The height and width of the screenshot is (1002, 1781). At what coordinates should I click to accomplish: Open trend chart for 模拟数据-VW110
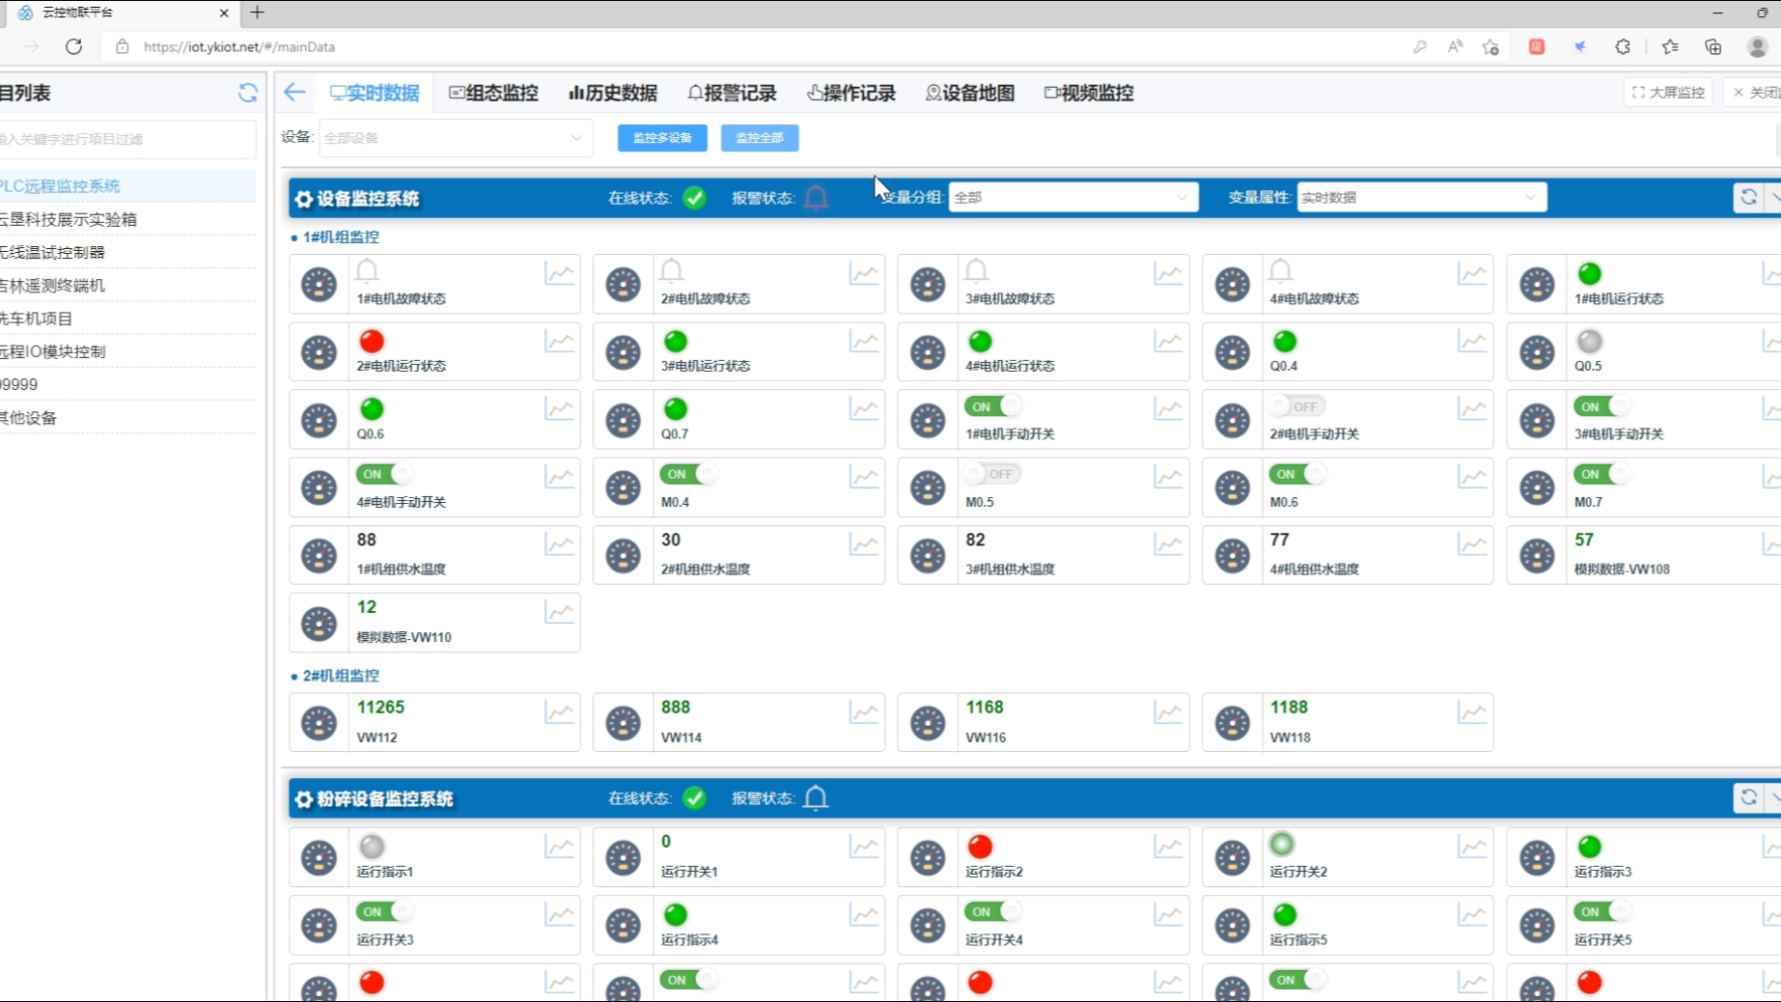click(x=560, y=611)
